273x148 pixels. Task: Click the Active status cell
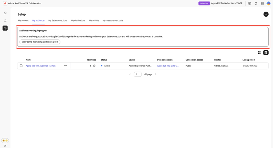(x=106, y=66)
